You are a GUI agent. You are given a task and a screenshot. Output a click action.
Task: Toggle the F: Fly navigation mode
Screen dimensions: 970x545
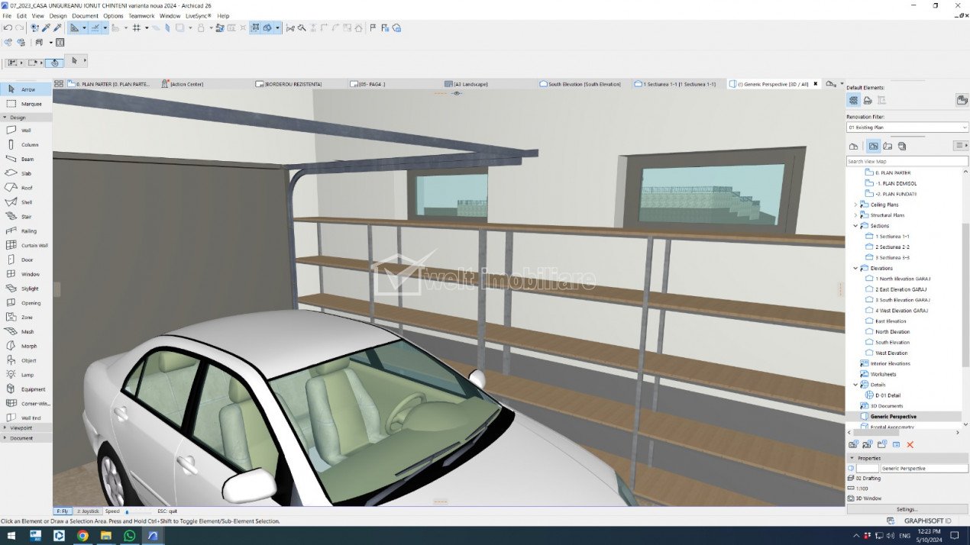point(63,511)
